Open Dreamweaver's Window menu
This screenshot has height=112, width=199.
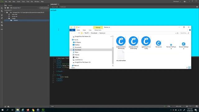[x=37, y=2]
